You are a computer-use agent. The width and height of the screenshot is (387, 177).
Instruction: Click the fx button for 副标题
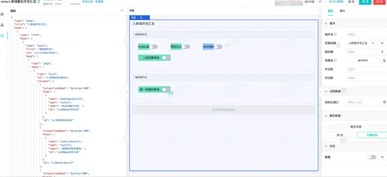pyautogui.click(x=382, y=52)
